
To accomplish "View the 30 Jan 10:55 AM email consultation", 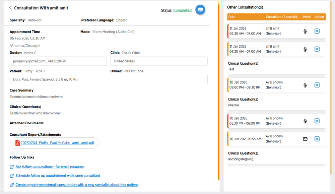I will click(317, 139).
